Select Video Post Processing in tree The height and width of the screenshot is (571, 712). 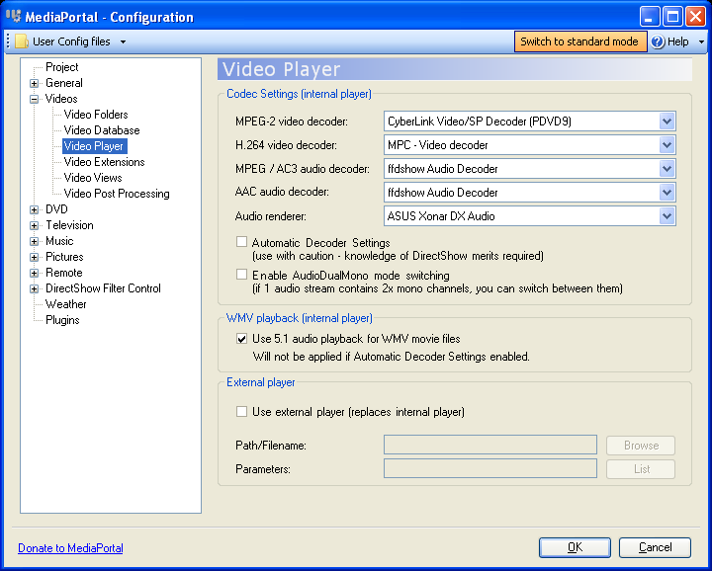pos(117,194)
